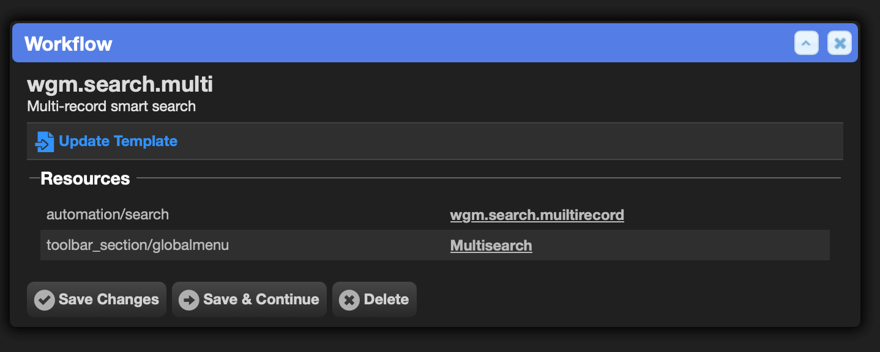Click the wgm.search.multi heading
Image resolution: width=880 pixels, height=352 pixels.
(120, 84)
